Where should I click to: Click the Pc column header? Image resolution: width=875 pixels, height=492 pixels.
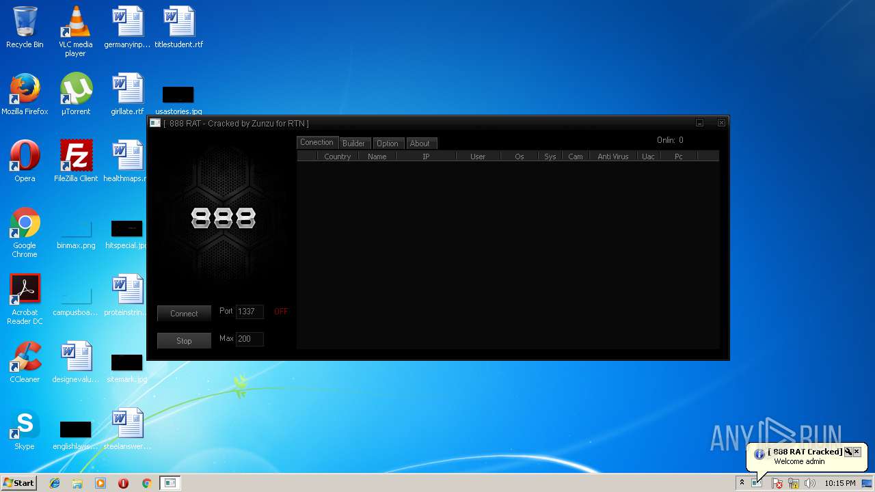click(x=678, y=156)
